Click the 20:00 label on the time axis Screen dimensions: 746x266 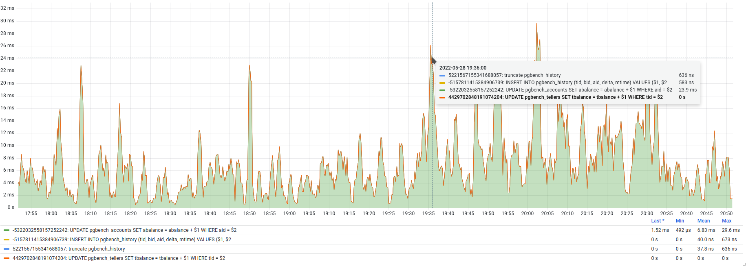tap(527, 214)
